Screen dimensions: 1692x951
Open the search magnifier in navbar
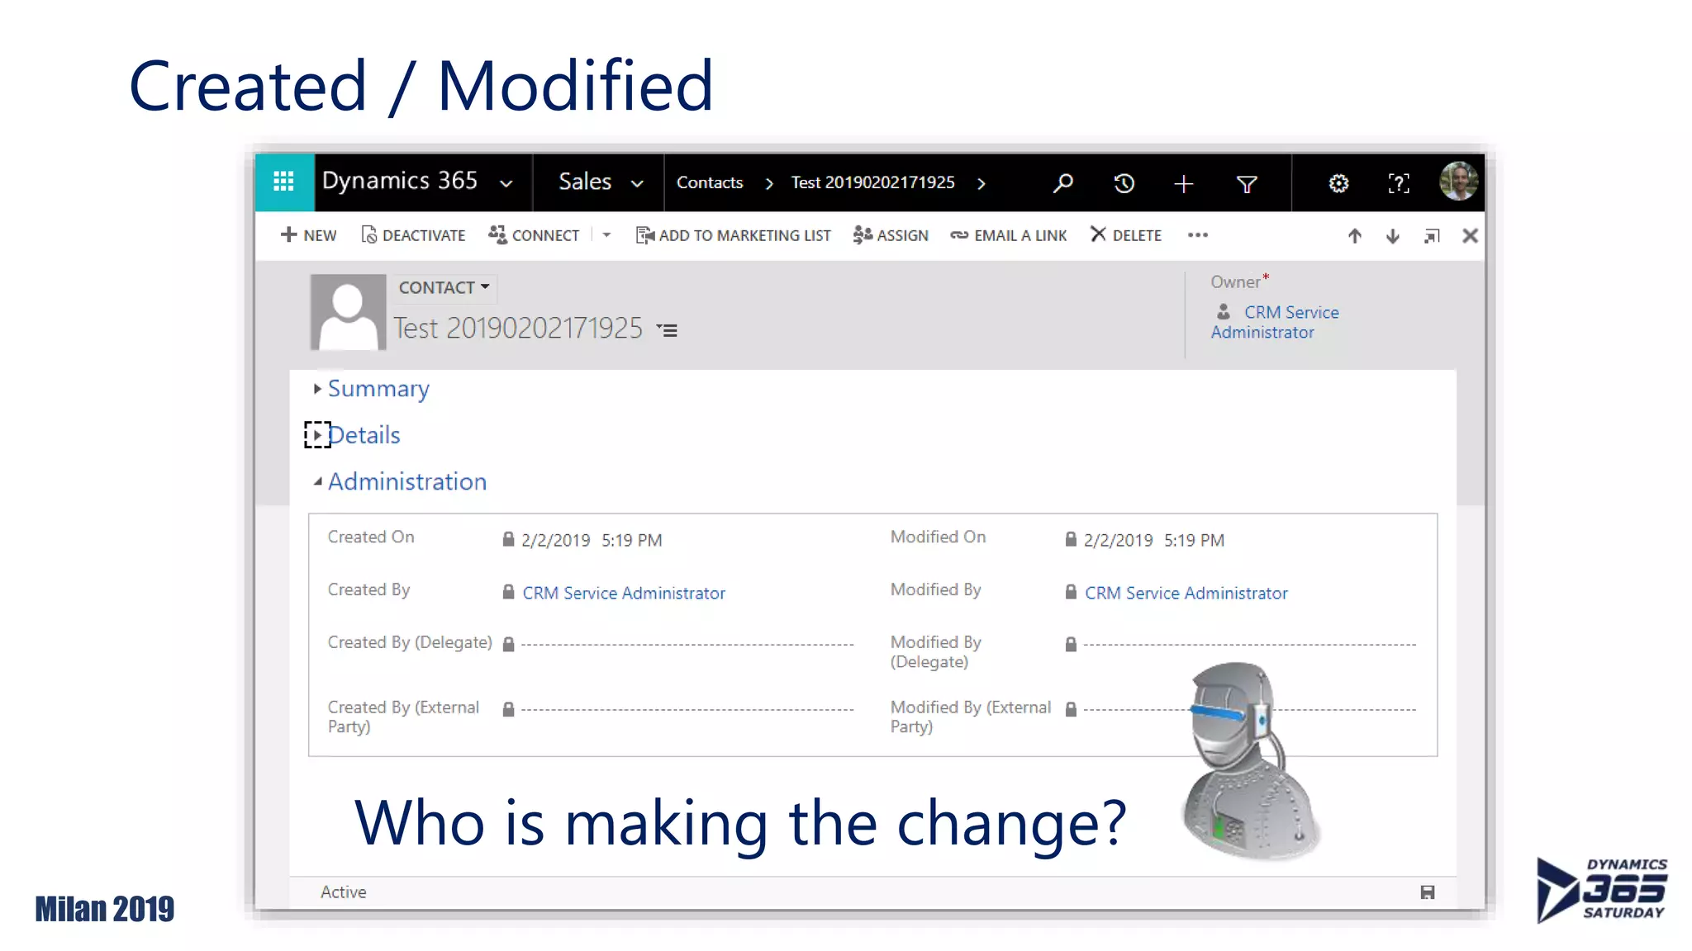coord(1063,182)
